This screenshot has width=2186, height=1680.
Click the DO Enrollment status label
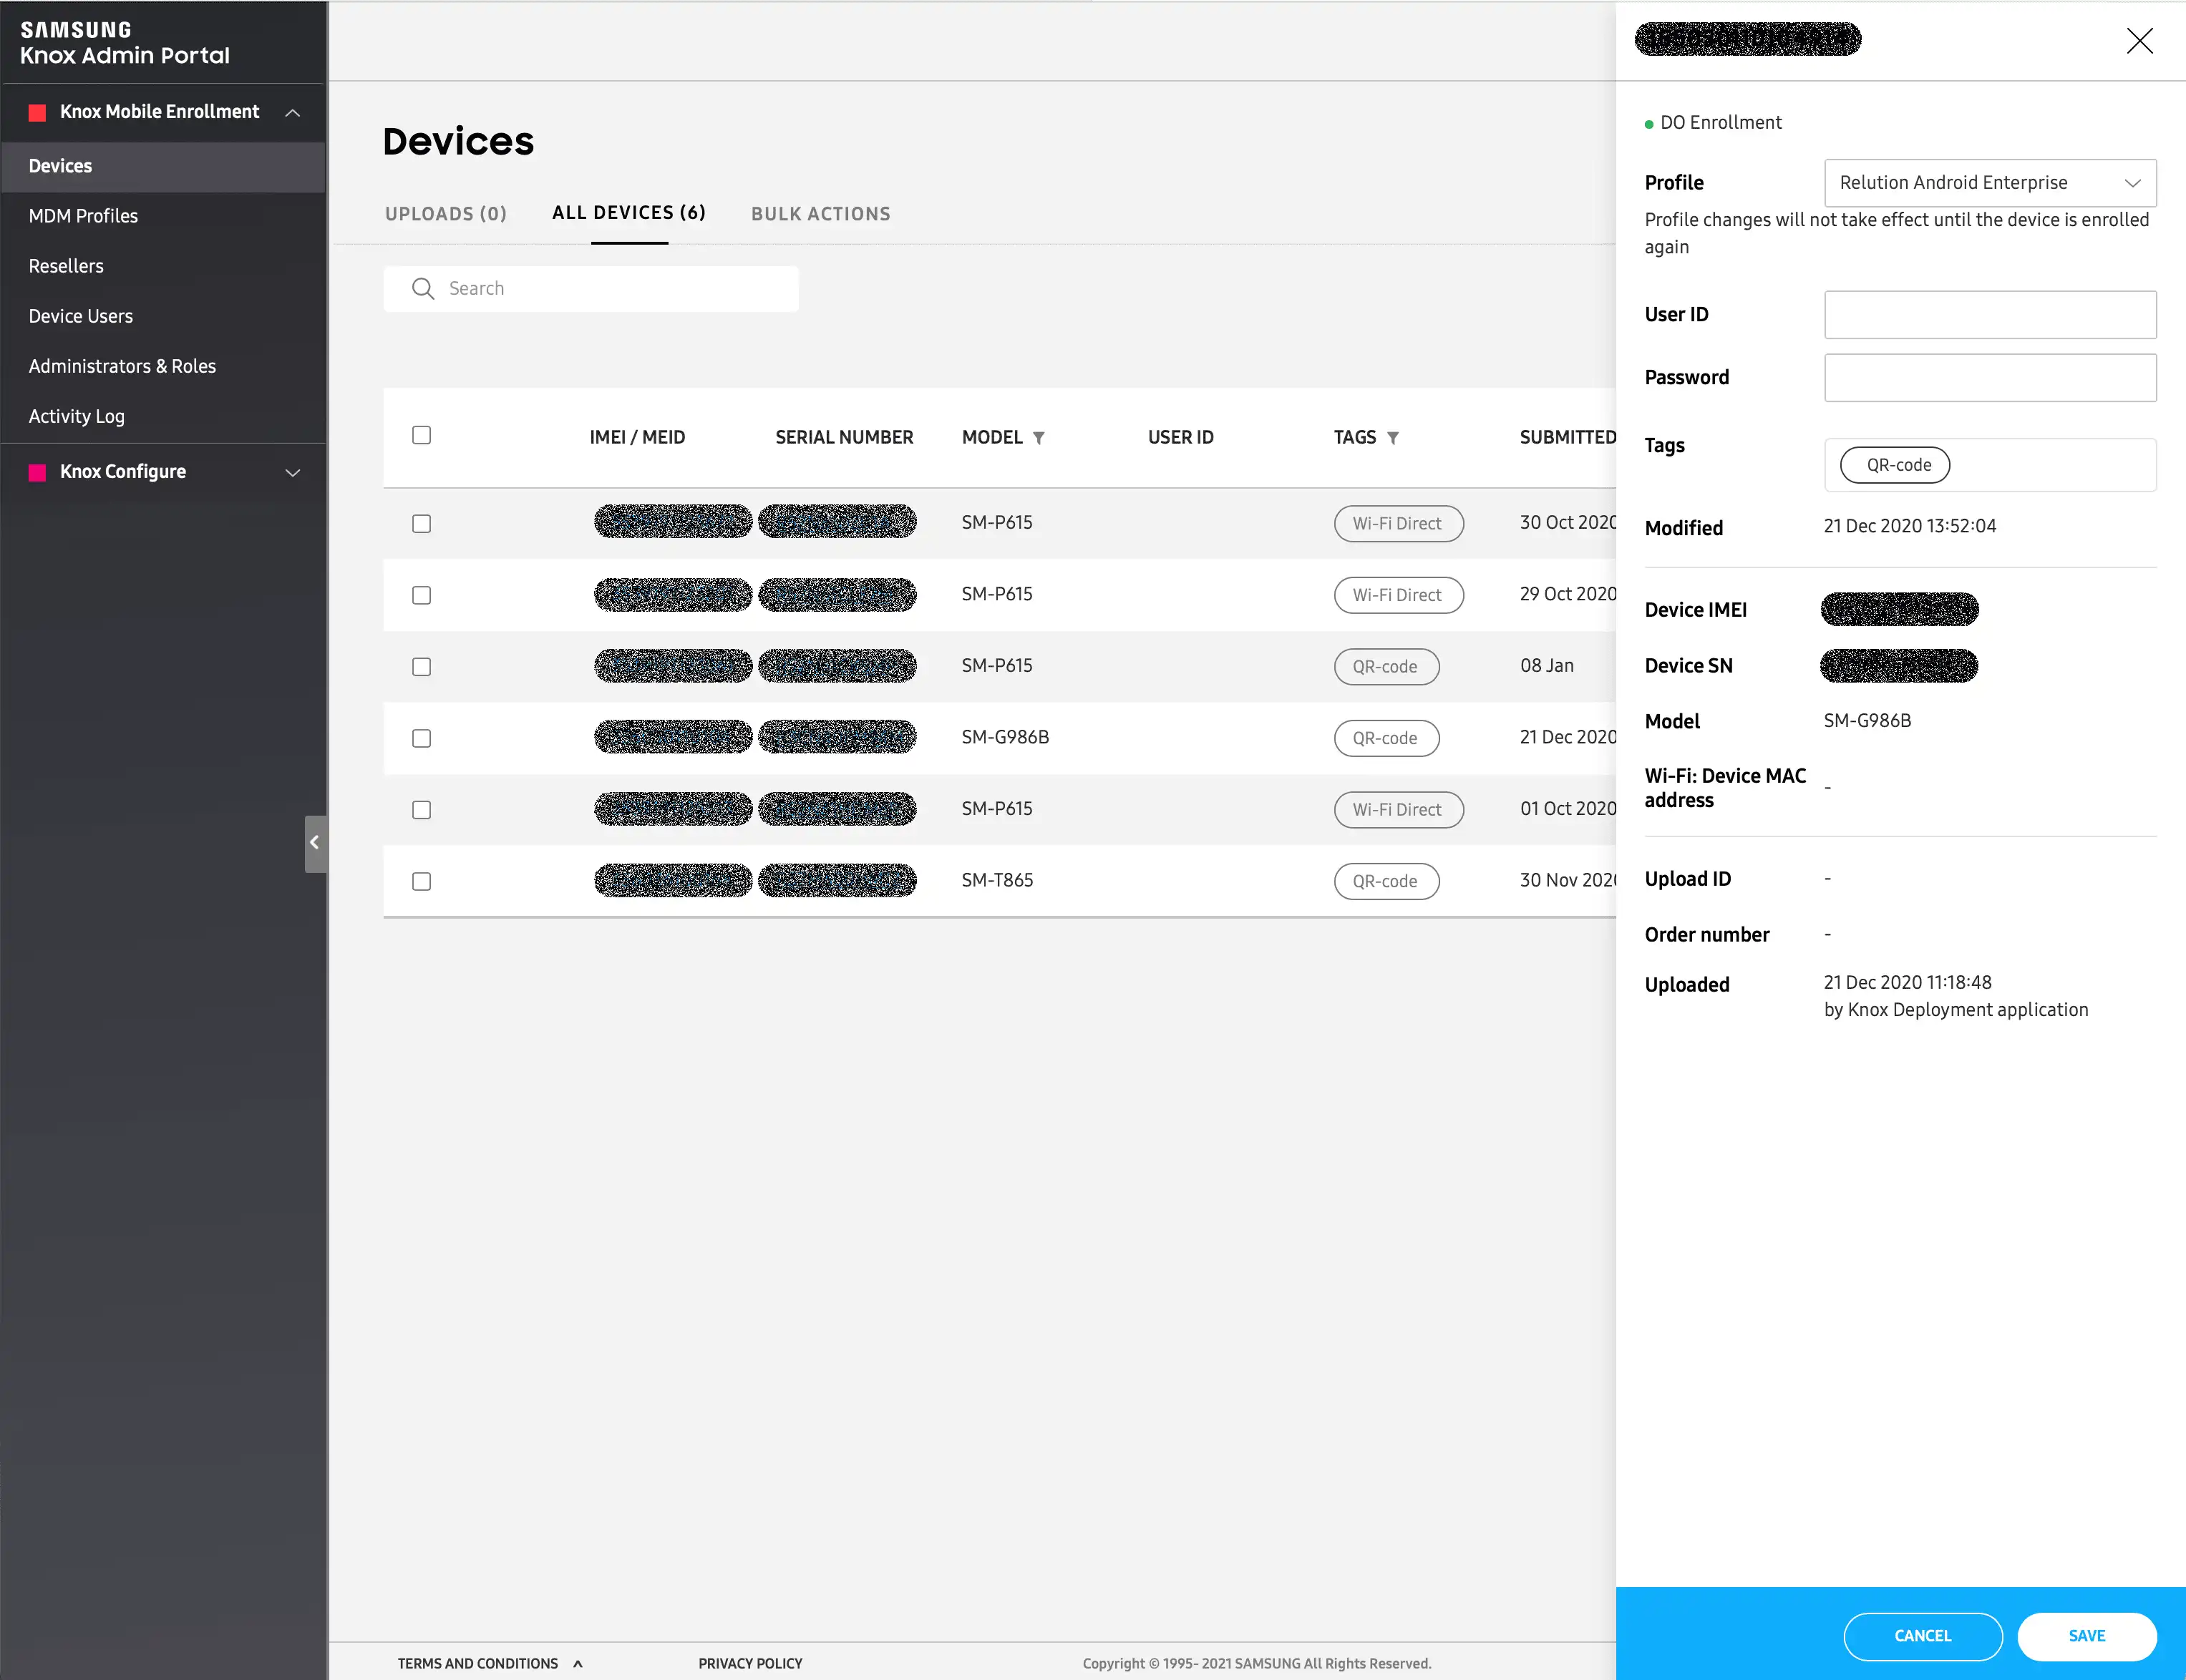click(x=1720, y=123)
